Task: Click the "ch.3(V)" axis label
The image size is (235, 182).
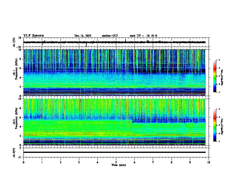Action: [x=14, y=153]
